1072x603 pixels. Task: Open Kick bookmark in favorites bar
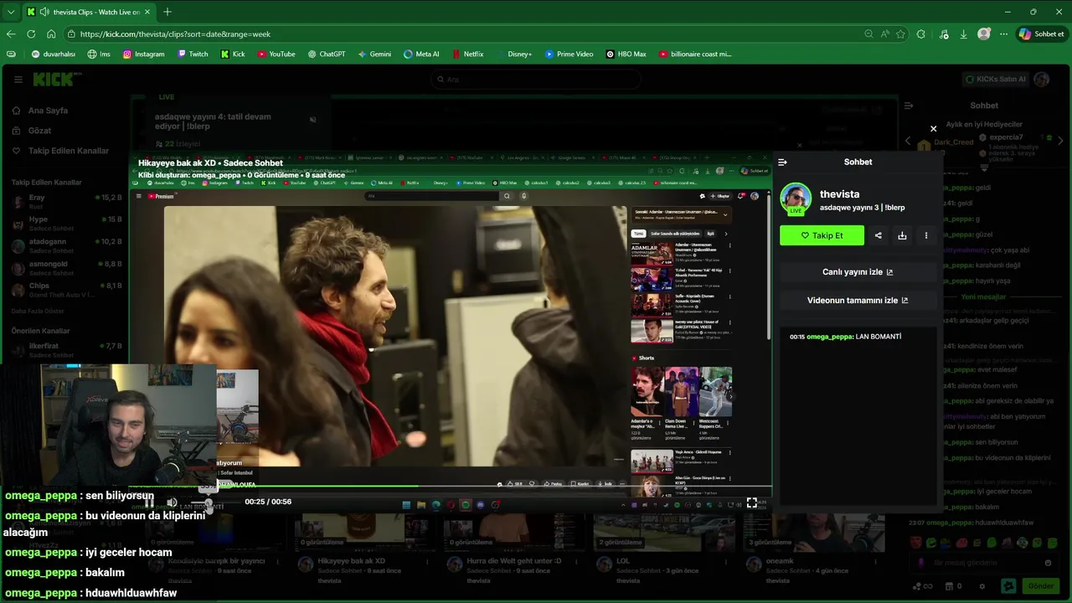pyautogui.click(x=233, y=54)
